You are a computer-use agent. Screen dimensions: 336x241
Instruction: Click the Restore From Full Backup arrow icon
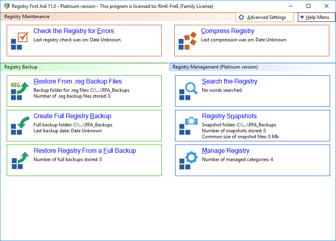20,160
